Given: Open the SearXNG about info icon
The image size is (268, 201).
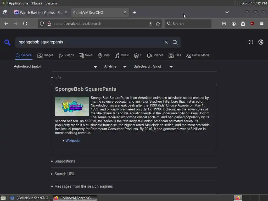Looking at the screenshot, I should coord(251,42).
